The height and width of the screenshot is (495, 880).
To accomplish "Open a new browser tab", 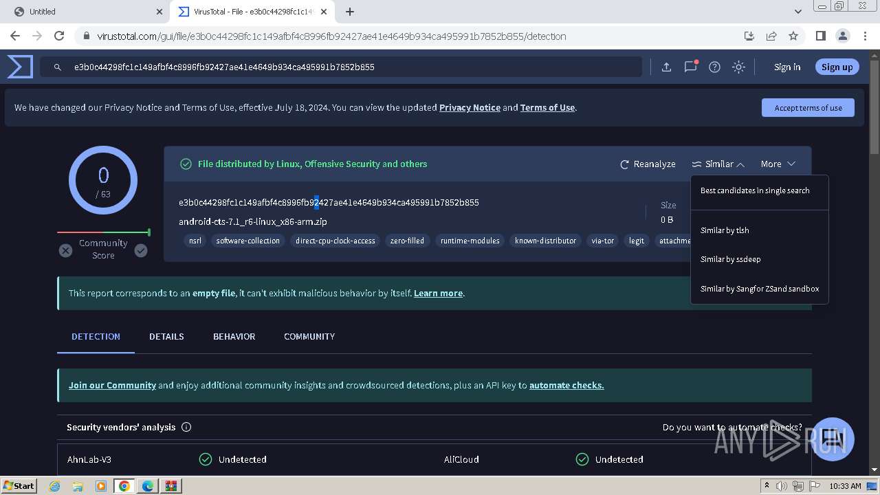I will 350,12.
